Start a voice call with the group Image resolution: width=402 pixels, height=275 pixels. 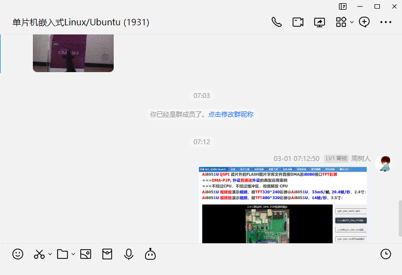point(276,22)
